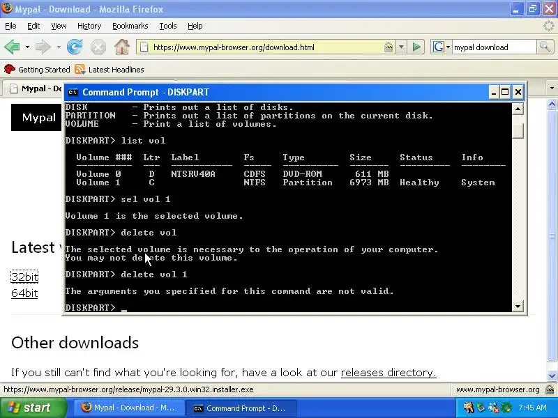Click the Forward arrow in Firefox
Image resolution: width=558 pixels, height=418 pixels.
43,47
